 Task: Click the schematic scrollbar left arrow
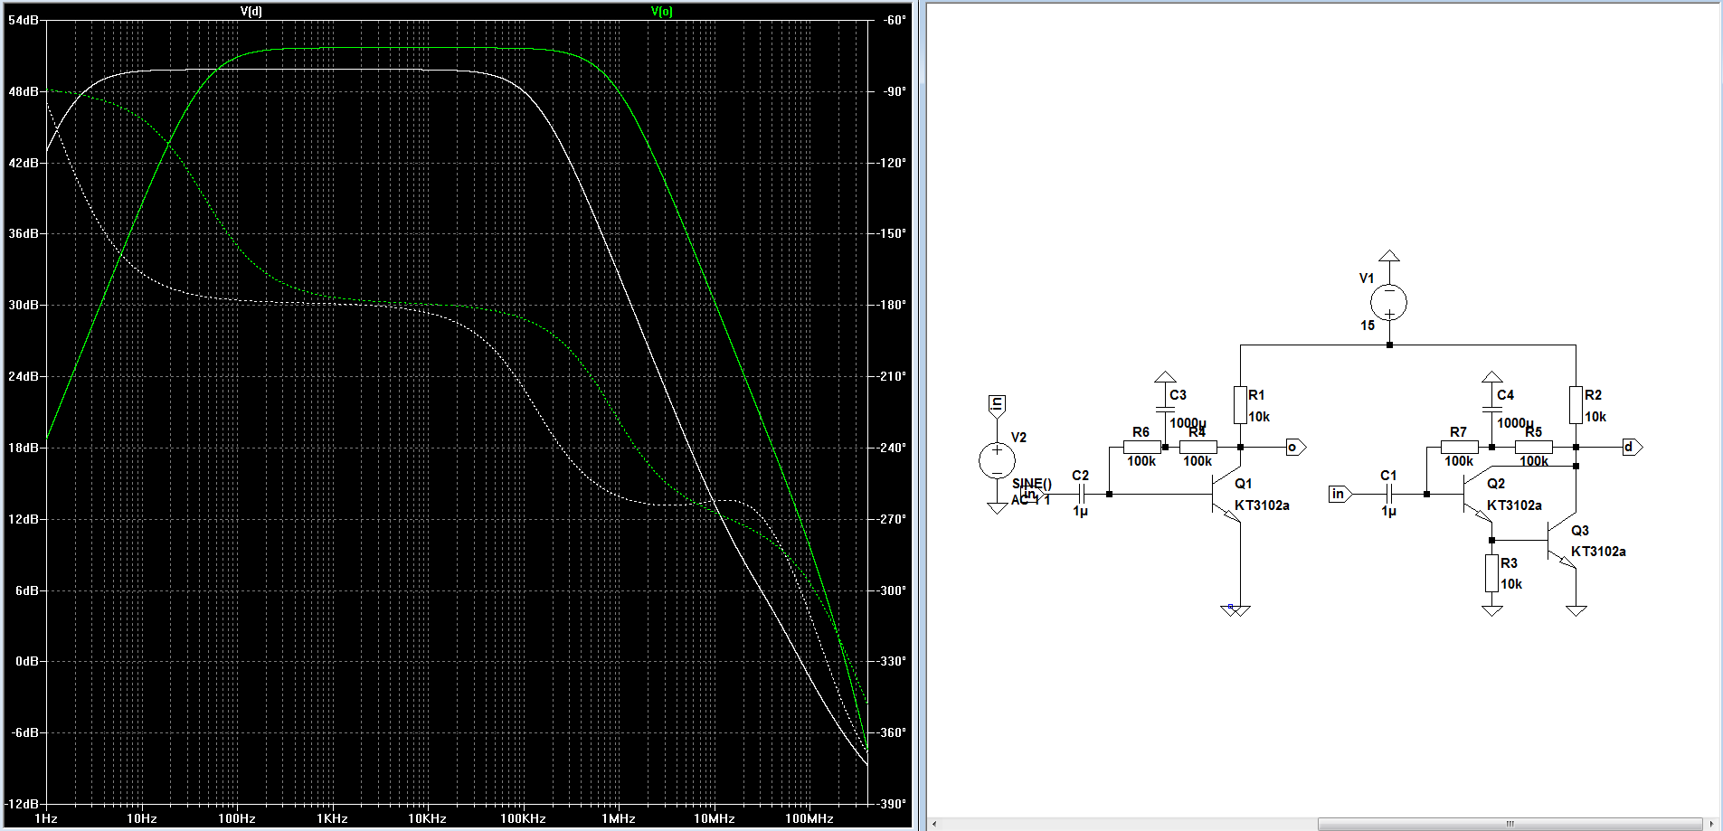(935, 824)
